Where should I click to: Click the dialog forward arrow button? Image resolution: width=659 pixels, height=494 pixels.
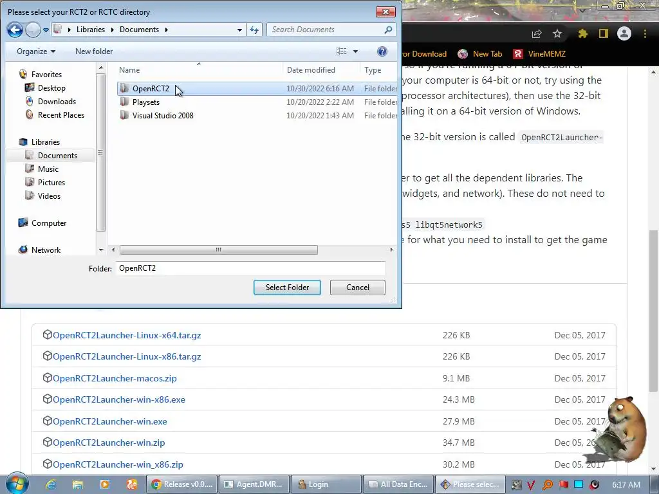33,30
